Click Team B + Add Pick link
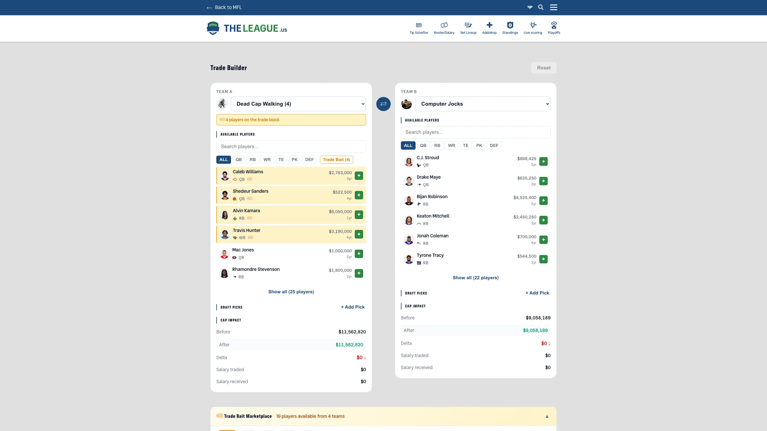This screenshot has width=767, height=431. point(537,293)
